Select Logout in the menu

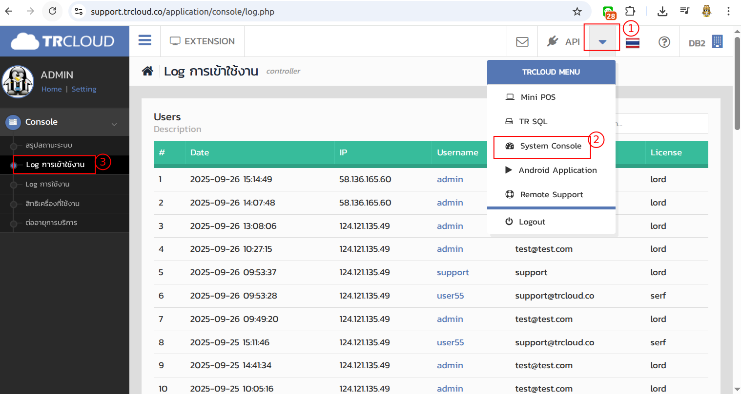pyautogui.click(x=532, y=222)
